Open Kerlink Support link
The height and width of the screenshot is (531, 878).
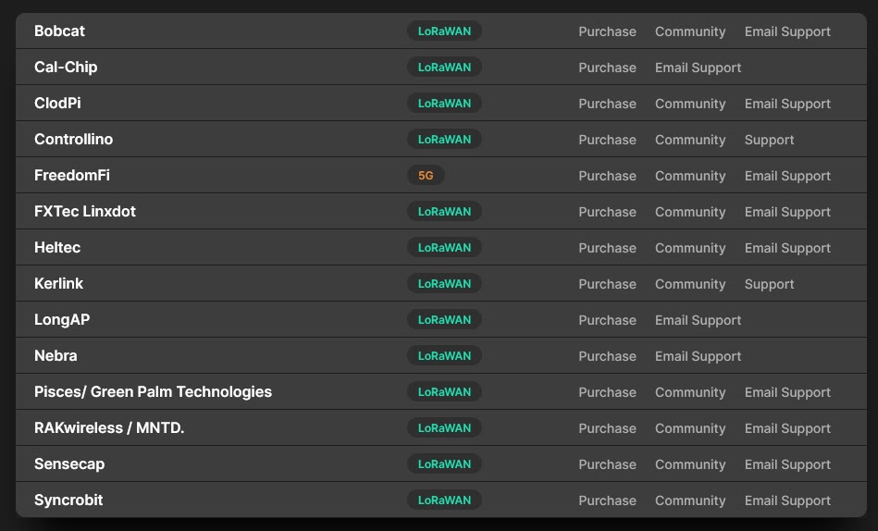[x=769, y=284]
